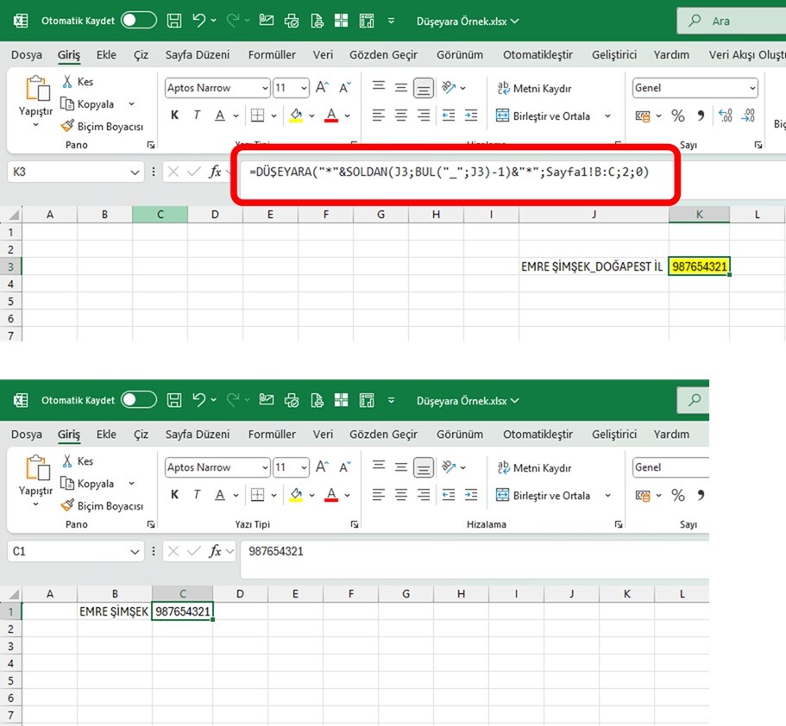Click the Undo arrow in the lower Excel window

pos(199,400)
